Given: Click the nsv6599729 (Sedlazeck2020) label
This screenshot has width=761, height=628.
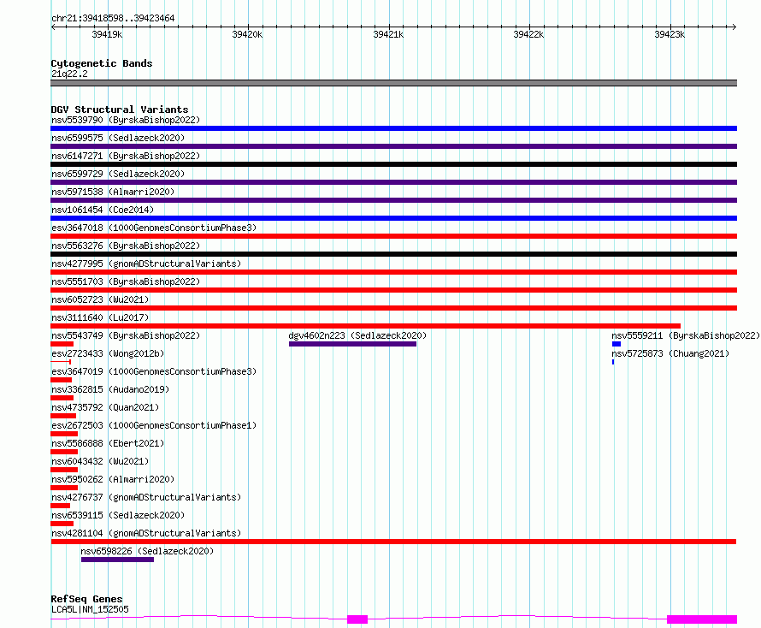Looking at the screenshot, I should (x=118, y=174).
